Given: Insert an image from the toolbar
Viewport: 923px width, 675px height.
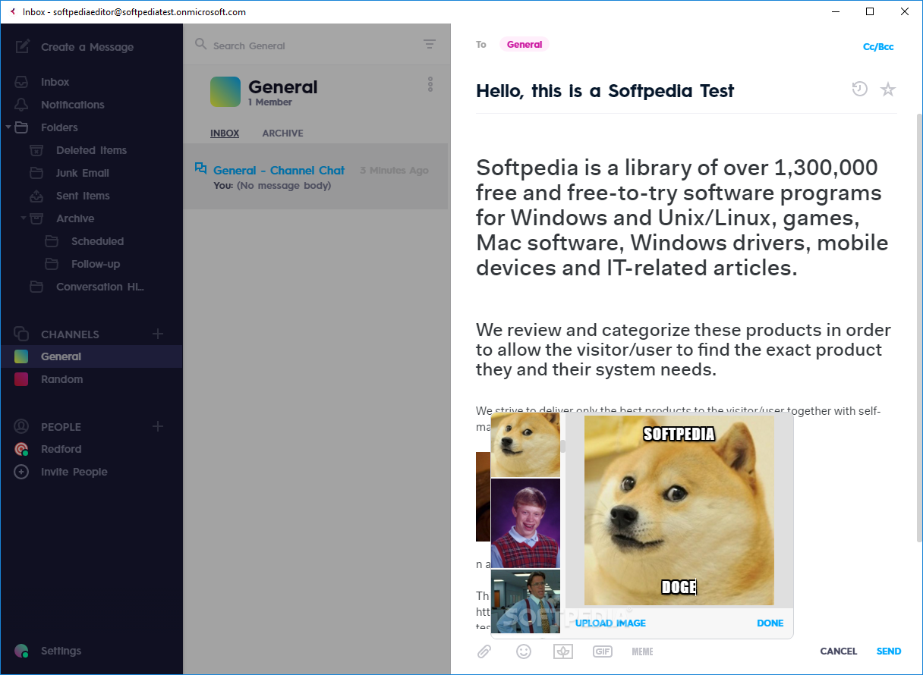Looking at the screenshot, I should point(563,651).
